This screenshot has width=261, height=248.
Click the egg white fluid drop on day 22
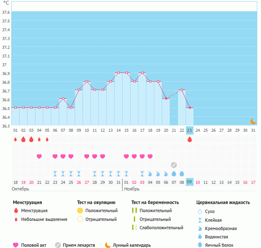pos(182,173)
